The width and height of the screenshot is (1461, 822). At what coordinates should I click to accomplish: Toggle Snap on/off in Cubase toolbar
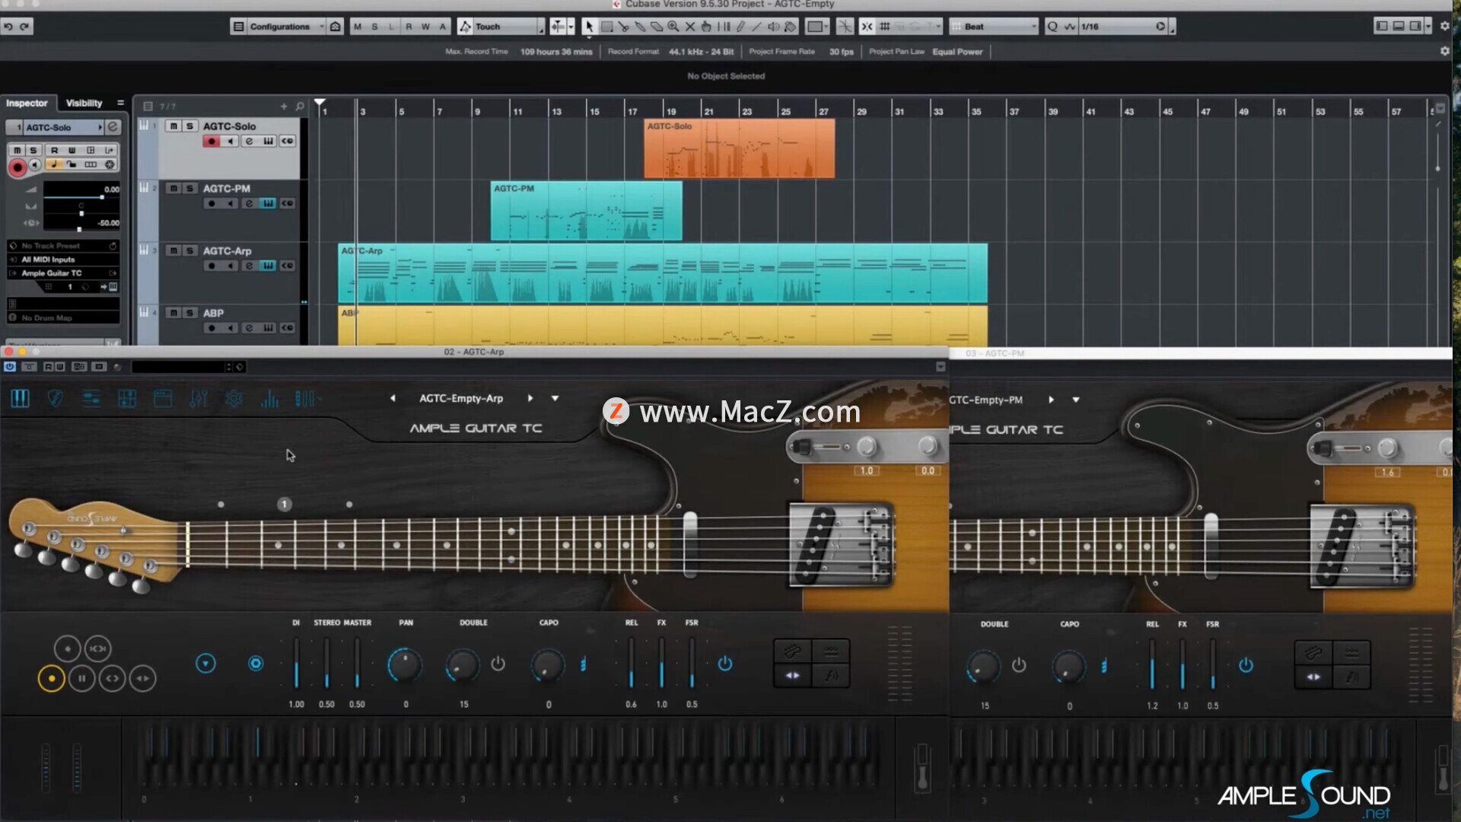click(x=867, y=27)
